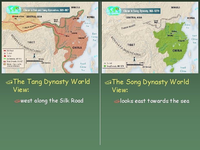This screenshot has width=200, height=150.
Task: Click the MONGOLS label on the Song map
Action: 176,7
